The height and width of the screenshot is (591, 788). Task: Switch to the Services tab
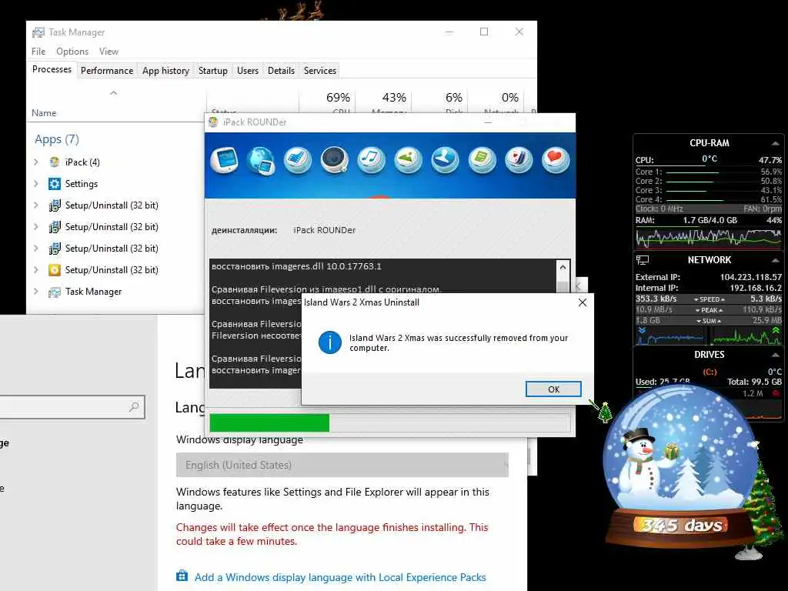click(320, 70)
